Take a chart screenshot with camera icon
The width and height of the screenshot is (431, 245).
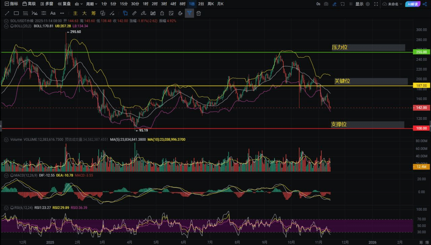(x=326, y=4)
